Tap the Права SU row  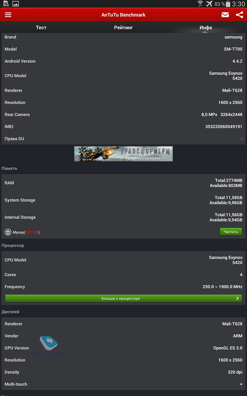coord(124,139)
